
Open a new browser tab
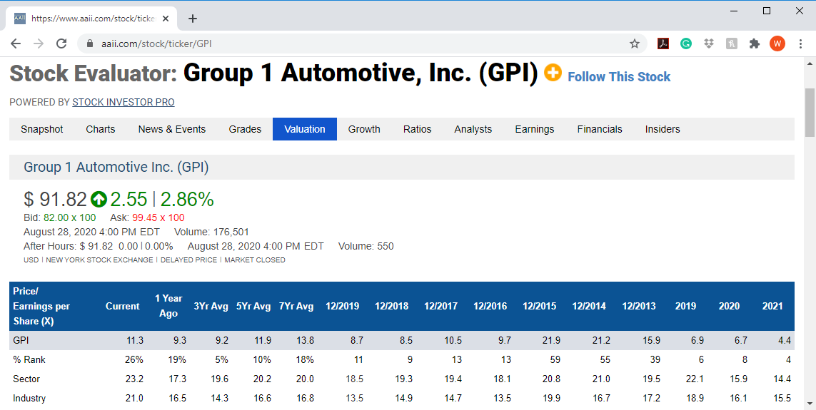(x=193, y=19)
